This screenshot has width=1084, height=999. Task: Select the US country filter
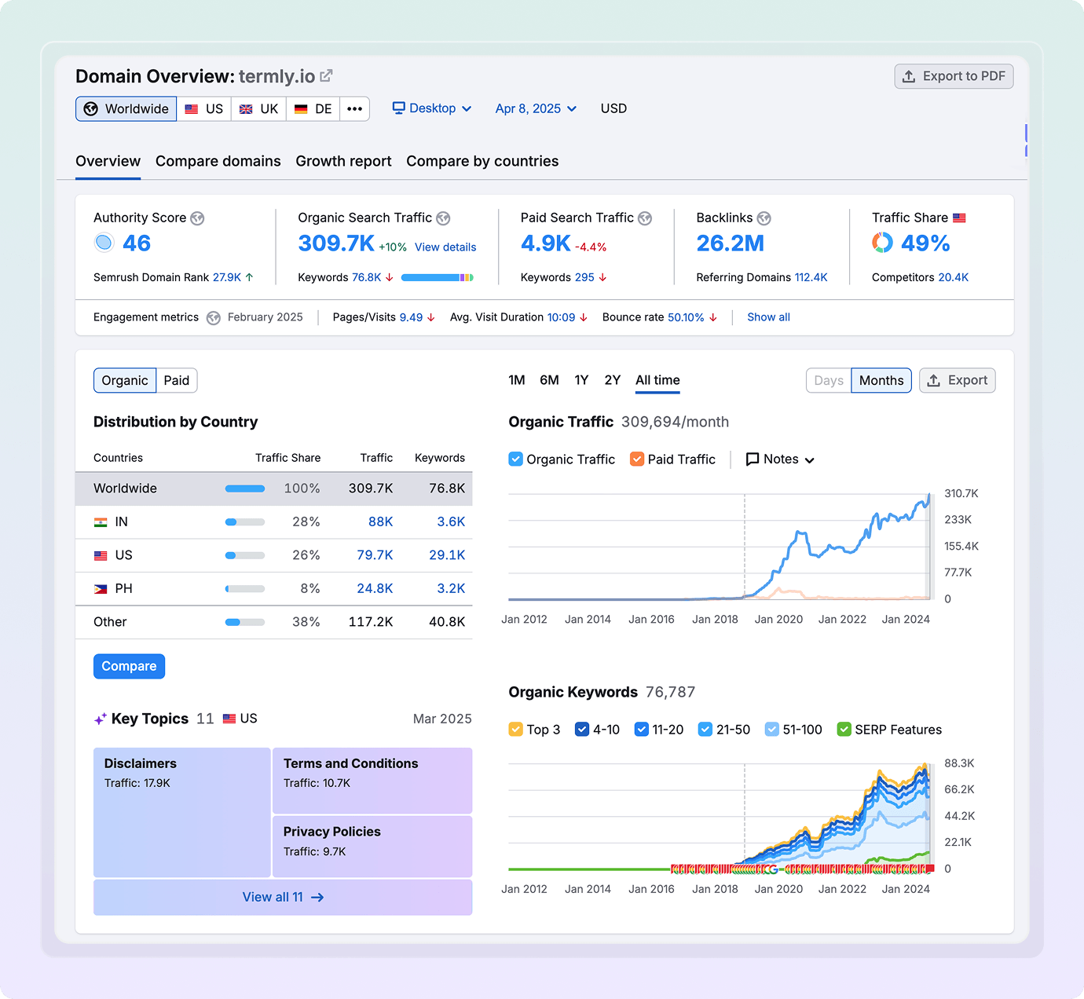[x=204, y=109]
